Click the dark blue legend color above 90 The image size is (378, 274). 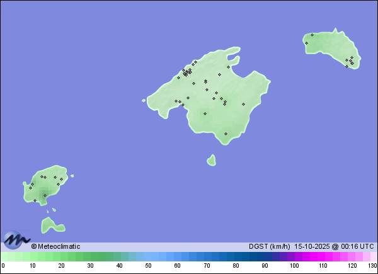(x=265, y=256)
